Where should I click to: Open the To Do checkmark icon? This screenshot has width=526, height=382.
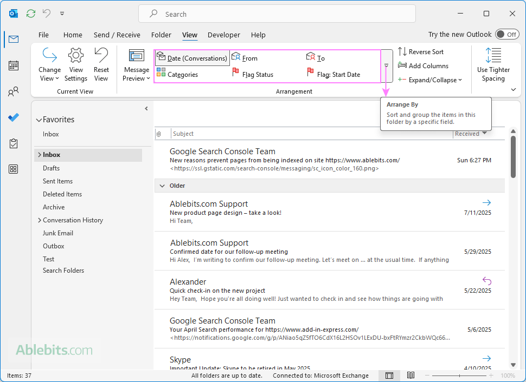point(14,117)
